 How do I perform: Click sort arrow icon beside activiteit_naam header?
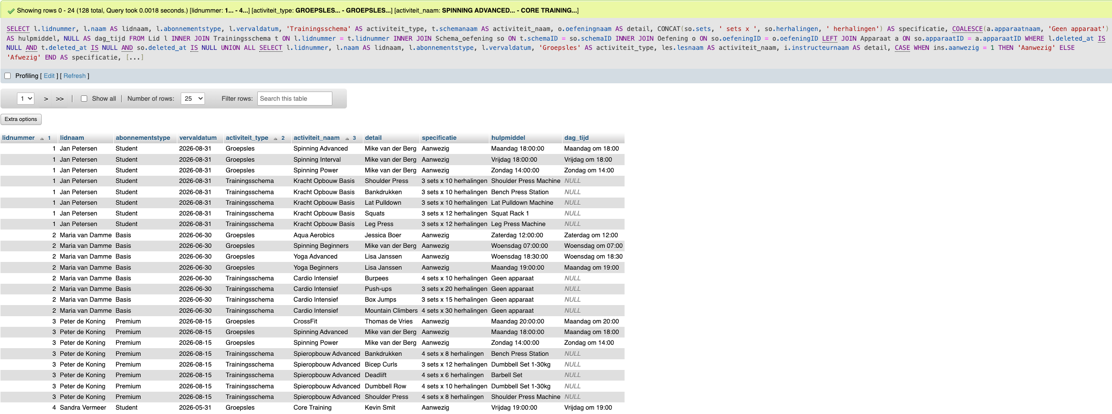[347, 138]
